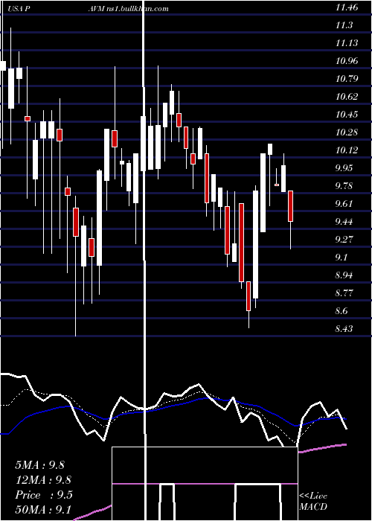Viewport: 372px width, 521px height.
Task: Click the 10.79 price axis label
Action: pos(347,79)
